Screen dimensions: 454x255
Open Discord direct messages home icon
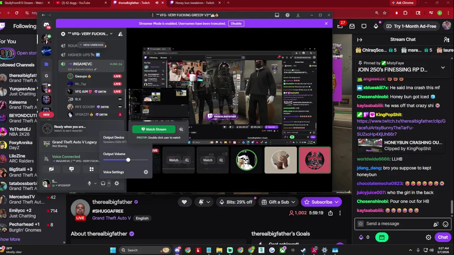click(x=46, y=25)
